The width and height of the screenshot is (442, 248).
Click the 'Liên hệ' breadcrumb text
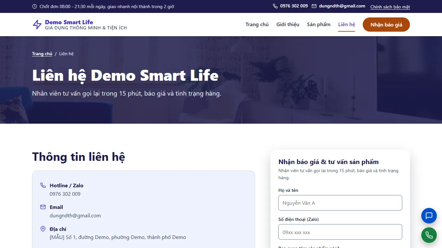pyautogui.click(x=66, y=54)
